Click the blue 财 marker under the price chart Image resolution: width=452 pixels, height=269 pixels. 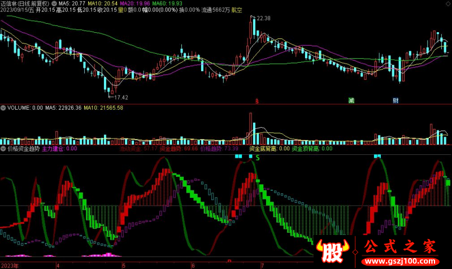point(395,101)
